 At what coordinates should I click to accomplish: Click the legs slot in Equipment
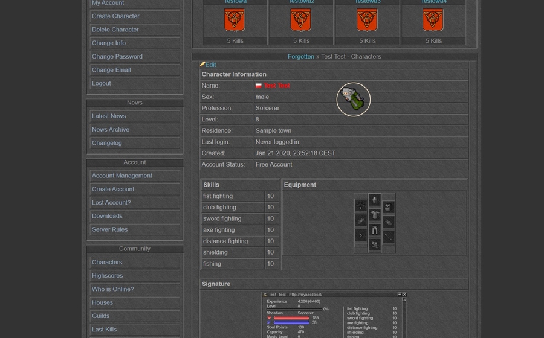[375, 230]
